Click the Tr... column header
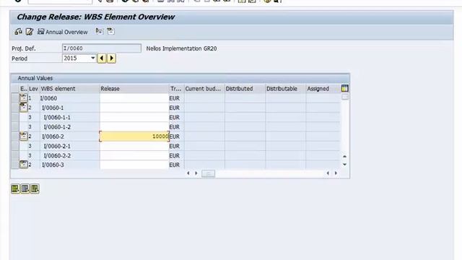 [x=176, y=88]
